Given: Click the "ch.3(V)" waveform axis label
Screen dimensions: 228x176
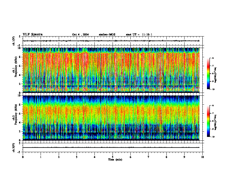Looking at the screenshot, I should [x=14, y=148].
